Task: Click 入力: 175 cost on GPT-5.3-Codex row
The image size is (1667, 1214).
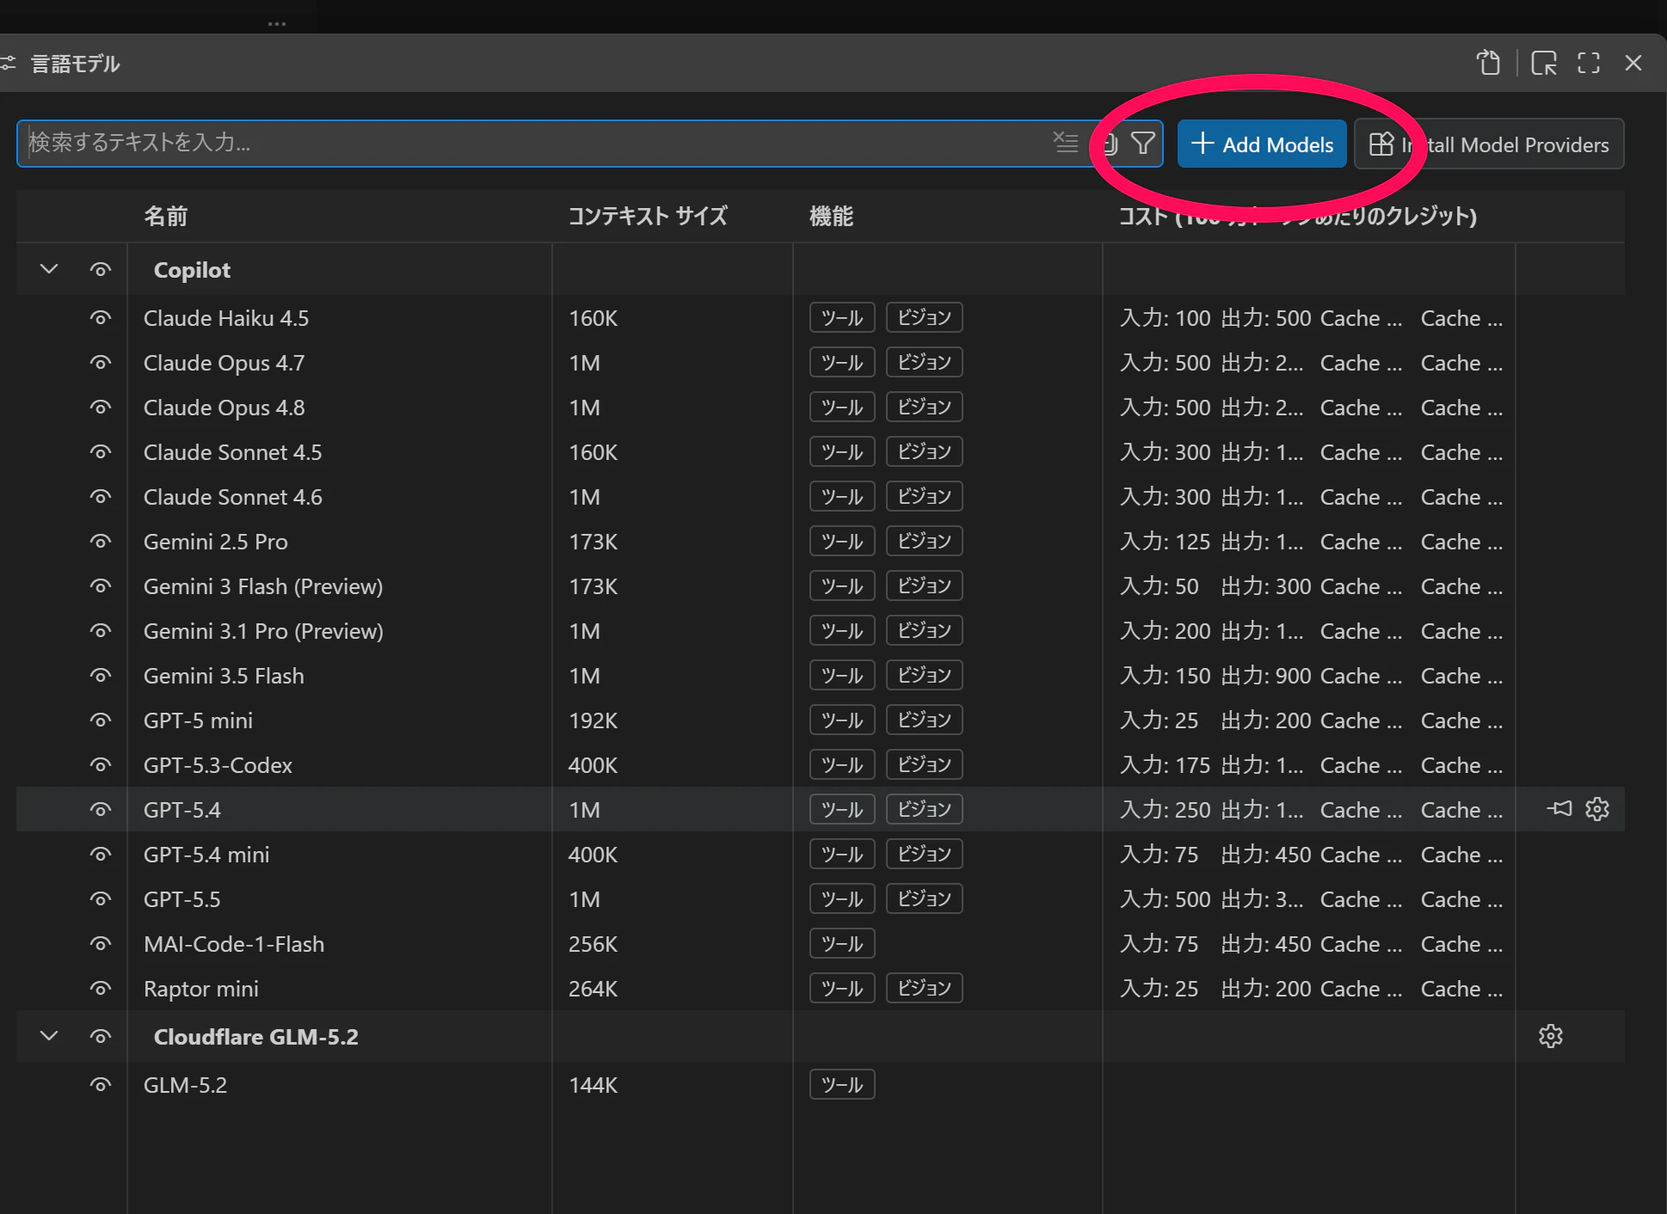Action: (1165, 765)
